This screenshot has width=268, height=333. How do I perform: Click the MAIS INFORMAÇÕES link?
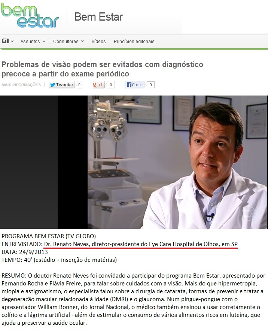[21, 85]
